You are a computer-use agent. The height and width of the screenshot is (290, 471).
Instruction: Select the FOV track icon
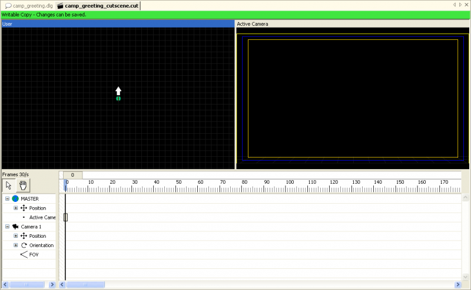[x=24, y=255]
